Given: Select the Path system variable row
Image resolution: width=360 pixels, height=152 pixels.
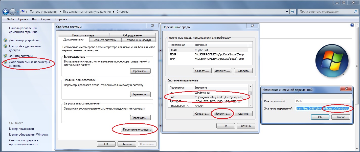Looking at the screenshot, I should [208, 97].
